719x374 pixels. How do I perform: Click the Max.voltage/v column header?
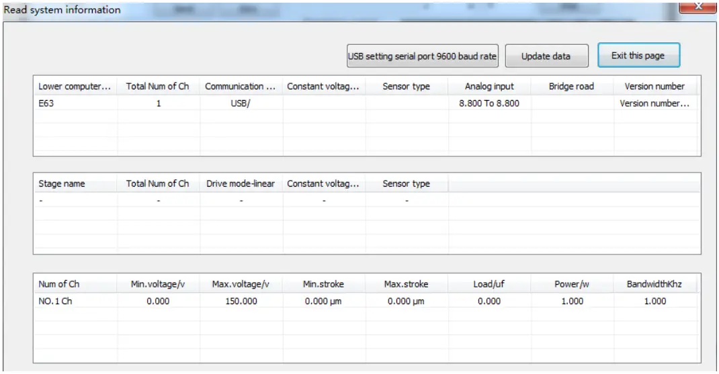[x=241, y=284]
